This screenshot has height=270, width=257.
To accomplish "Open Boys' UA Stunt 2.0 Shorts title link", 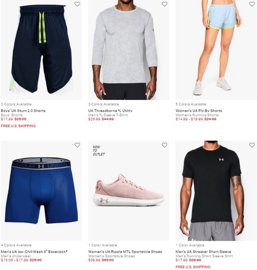I will click(x=23, y=111).
